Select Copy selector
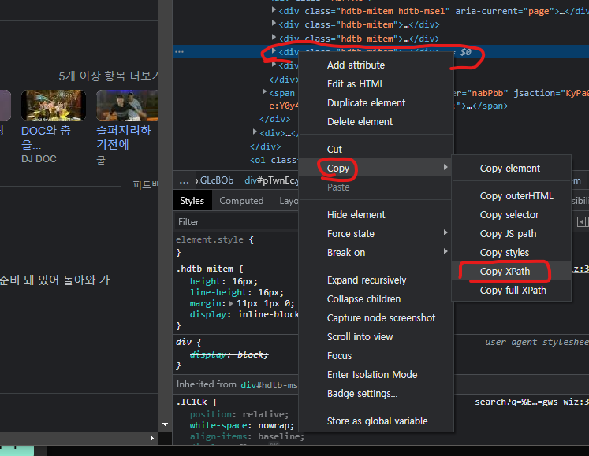589x456 pixels. pos(511,215)
